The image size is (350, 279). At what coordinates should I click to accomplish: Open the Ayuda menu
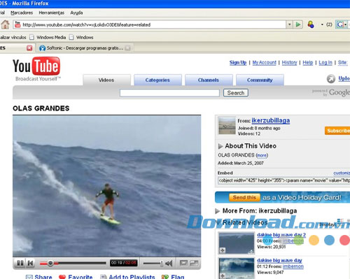(x=76, y=13)
